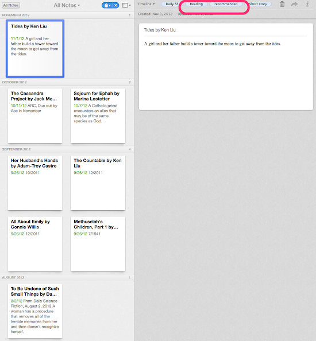Screen dimensions: 316x341
Task: Select the Tides by Ken Liu note card
Action: pos(35,48)
